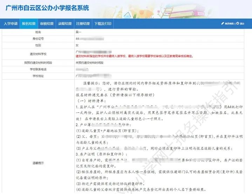Screen dimensions: 252x194
Task: Click the line (3)拆迁户需提供有关拆迁协议的复印件
Action: pos(110,184)
